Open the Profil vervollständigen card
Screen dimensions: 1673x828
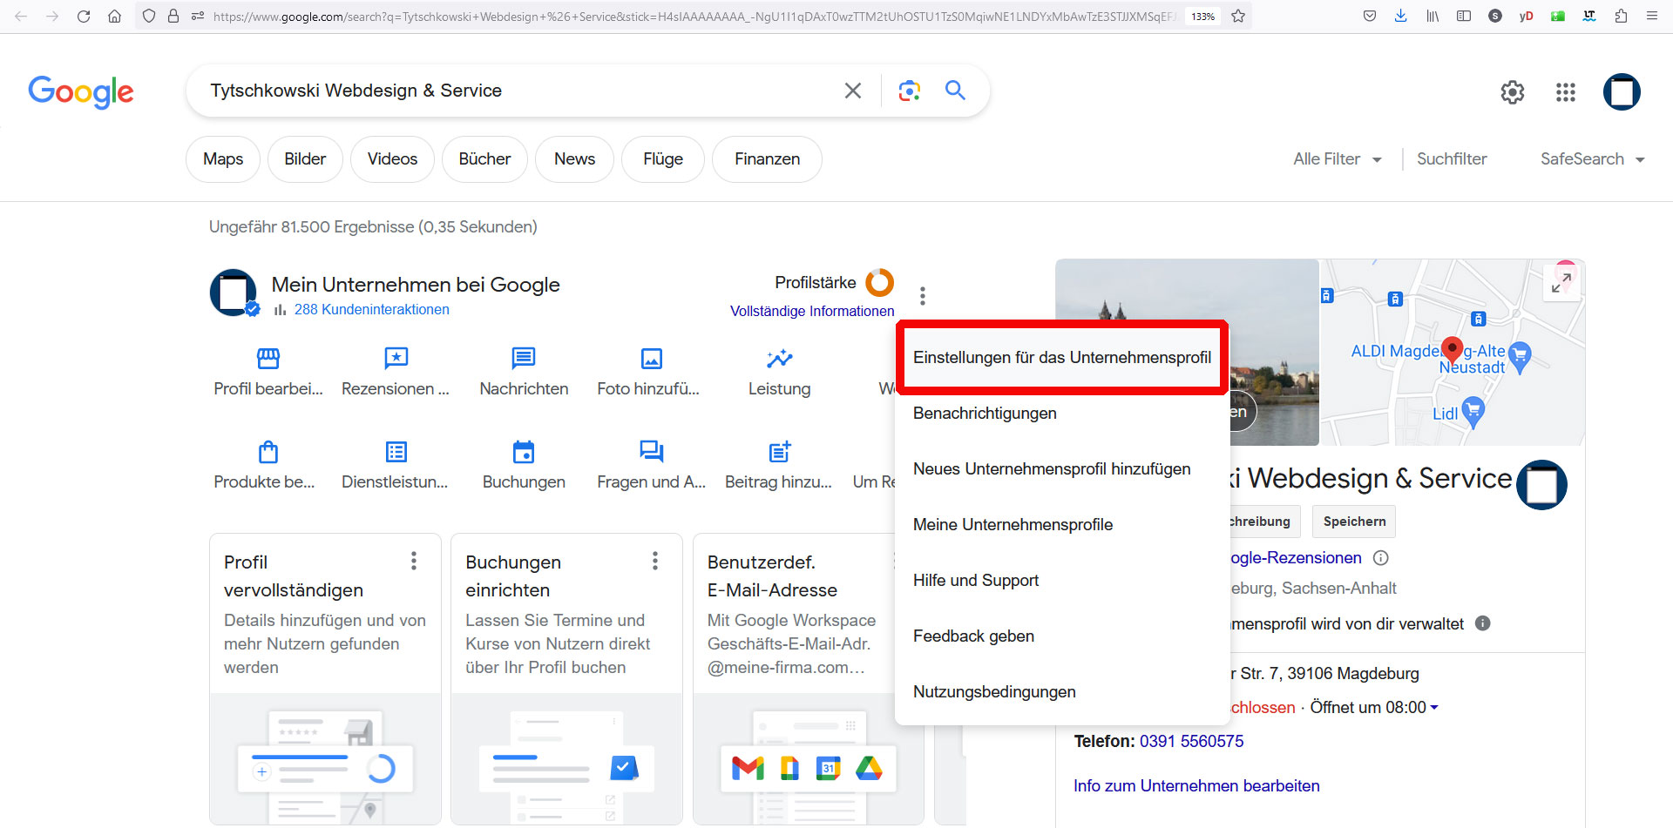pyautogui.click(x=325, y=679)
